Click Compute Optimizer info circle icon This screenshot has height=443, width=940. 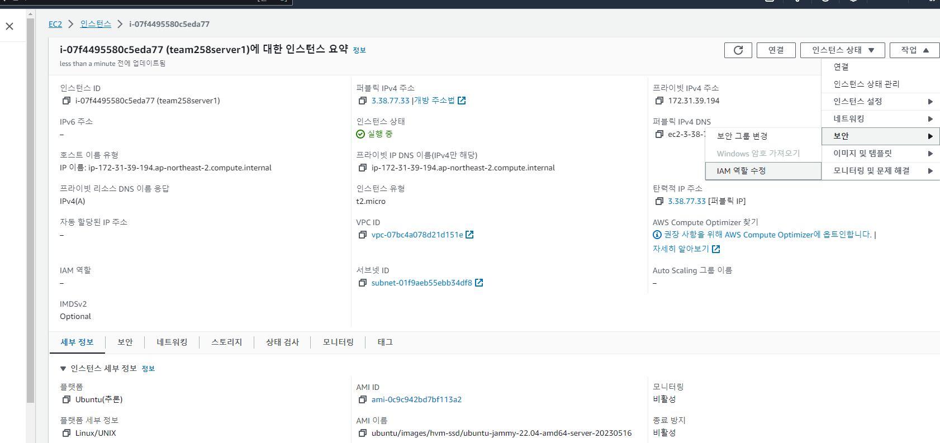click(x=657, y=235)
